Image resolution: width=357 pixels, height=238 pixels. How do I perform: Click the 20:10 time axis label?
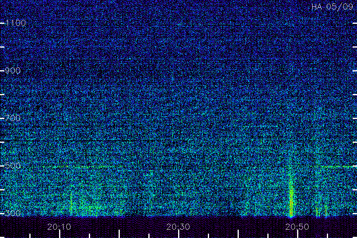point(59,226)
